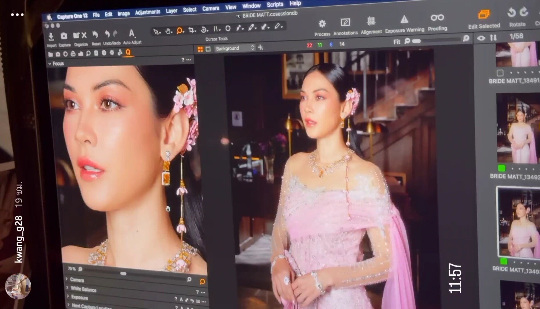Add a new layer with plus button
Viewport: 540px width, 309px height.
click(260, 47)
